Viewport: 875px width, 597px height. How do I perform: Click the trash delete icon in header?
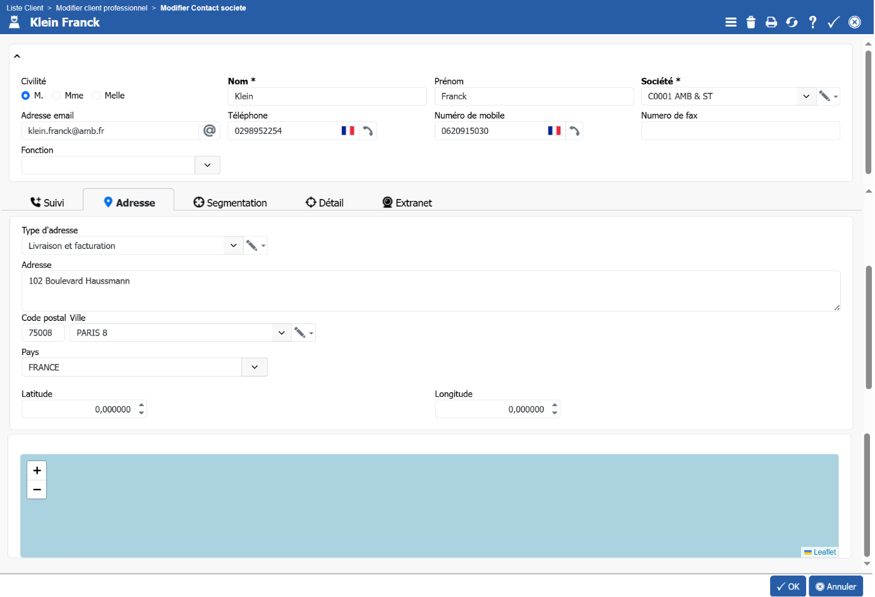pyautogui.click(x=751, y=22)
